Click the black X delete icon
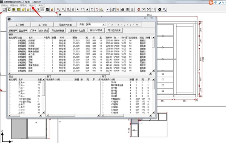This screenshot has height=143, width=226. 144,9
